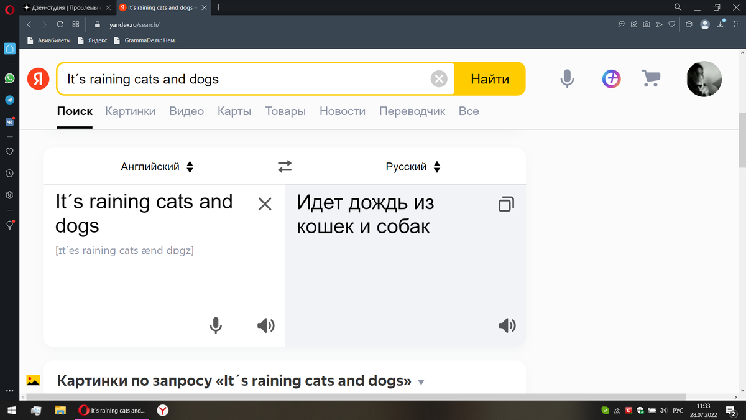Play pronunciation of the Russian translation
746x420 pixels.
[x=507, y=325]
